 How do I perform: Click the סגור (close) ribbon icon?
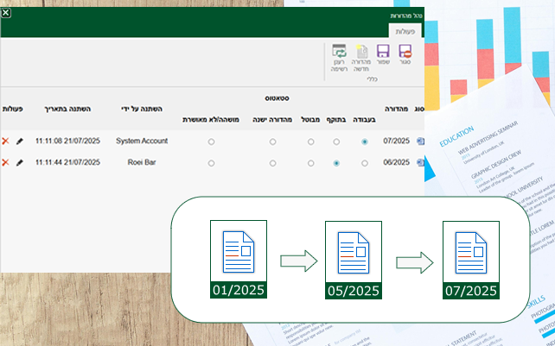tap(405, 52)
